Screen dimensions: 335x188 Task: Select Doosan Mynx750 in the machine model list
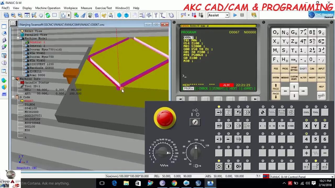click(x=41, y=57)
